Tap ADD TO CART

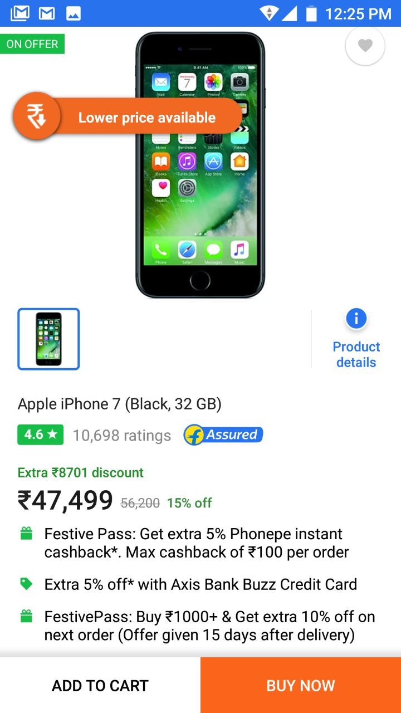pyautogui.click(x=100, y=685)
